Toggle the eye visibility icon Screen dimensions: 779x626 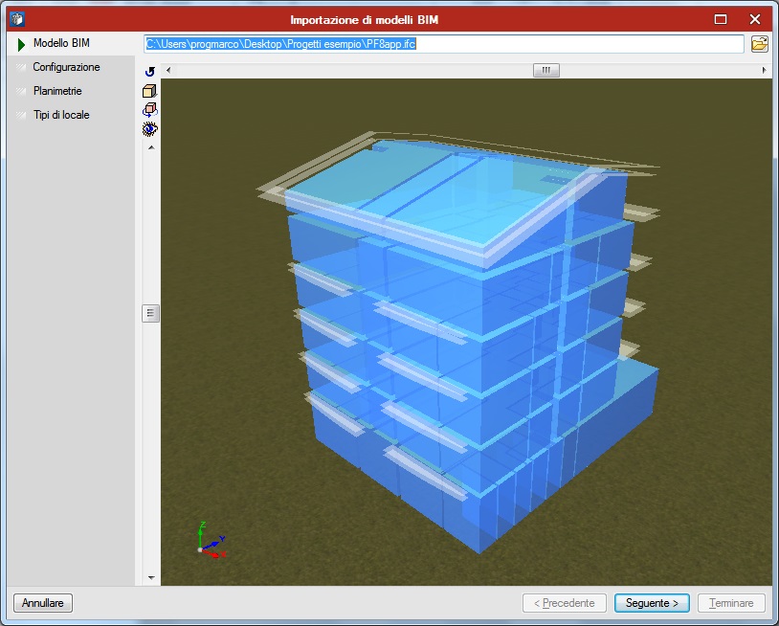coord(150,128)
